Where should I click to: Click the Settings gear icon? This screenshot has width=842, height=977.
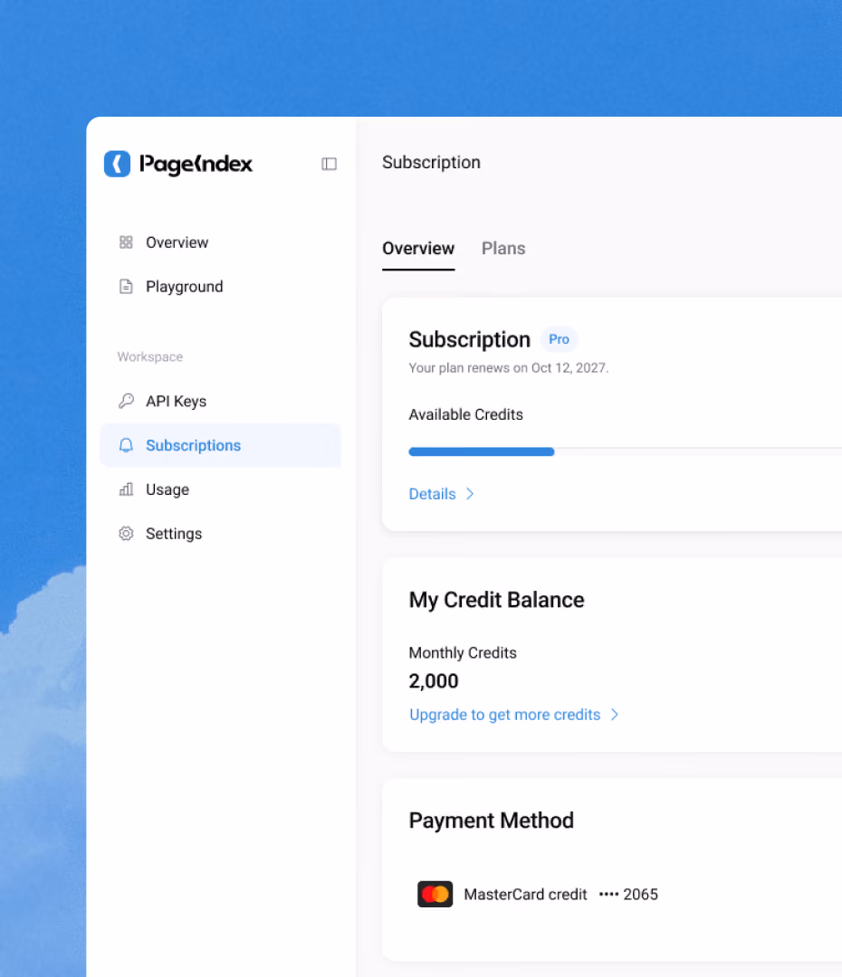(x=126, y=534)
